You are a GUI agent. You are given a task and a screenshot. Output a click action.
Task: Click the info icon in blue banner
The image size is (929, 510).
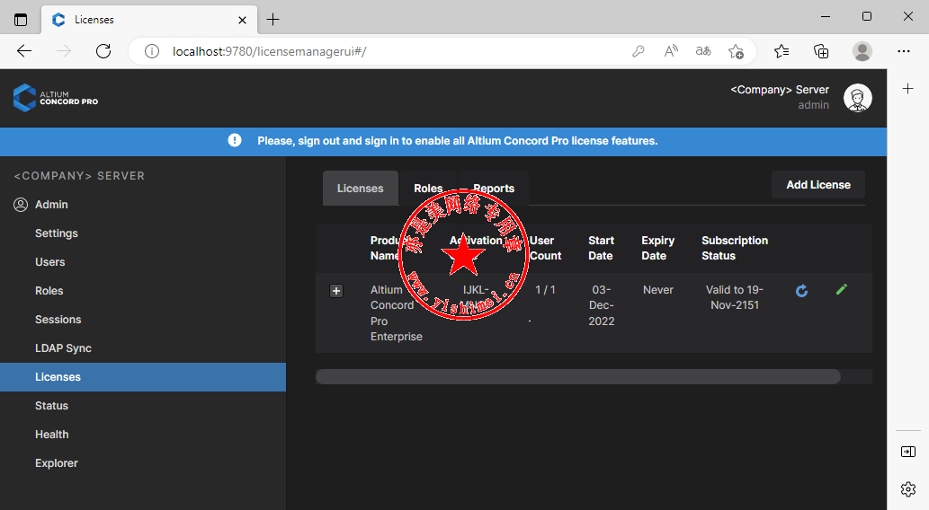(235, 140)
